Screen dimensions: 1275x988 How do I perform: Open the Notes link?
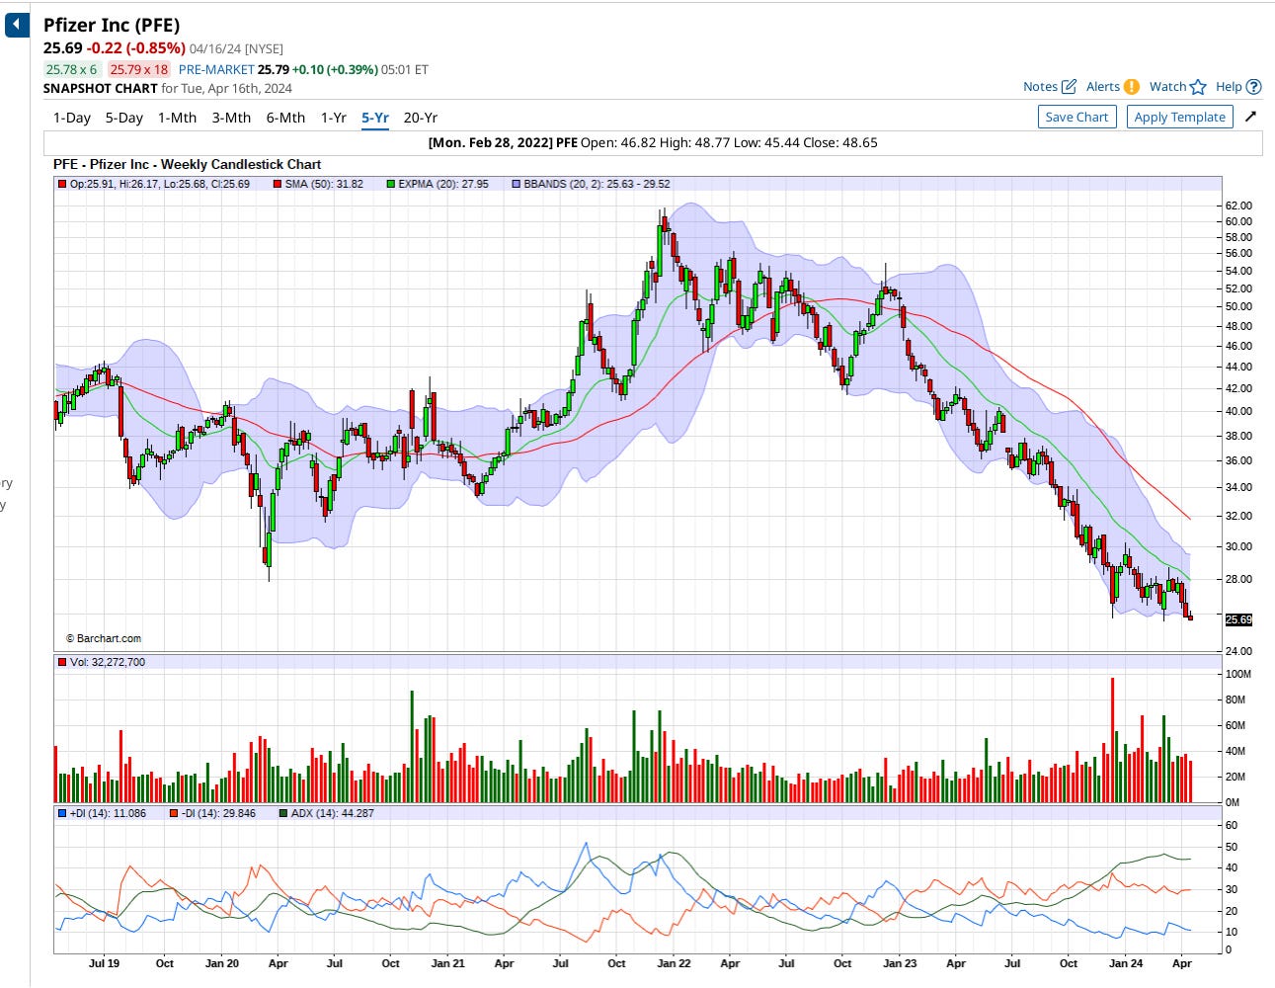[x=1040, y=87]
